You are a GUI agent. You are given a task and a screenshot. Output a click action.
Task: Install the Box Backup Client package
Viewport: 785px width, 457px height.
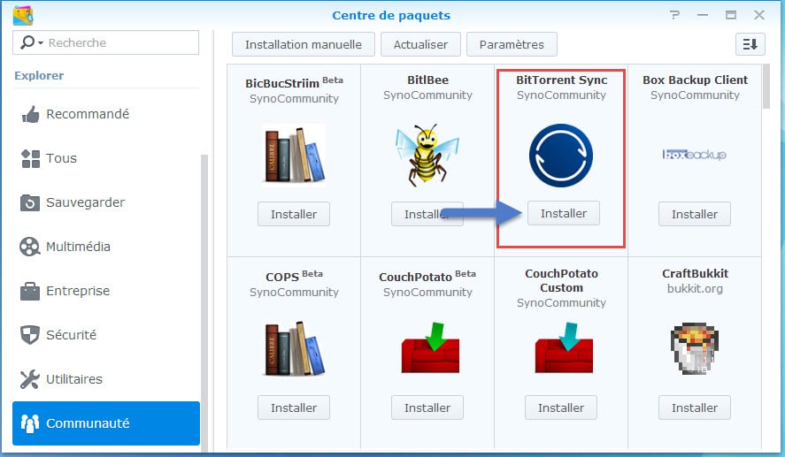pyautogui.click(x=695, y=214)
